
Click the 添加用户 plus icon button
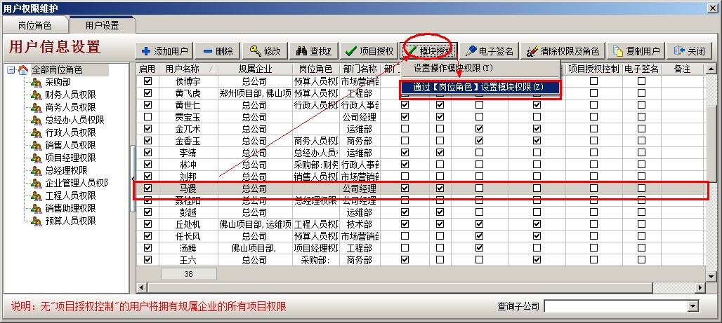165,51
